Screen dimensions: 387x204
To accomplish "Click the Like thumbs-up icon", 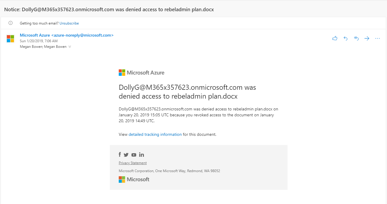I will pos(335,38).
